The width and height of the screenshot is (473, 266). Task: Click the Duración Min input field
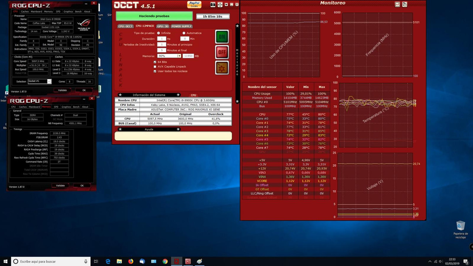pyautogui.click(x=185, y=38)
